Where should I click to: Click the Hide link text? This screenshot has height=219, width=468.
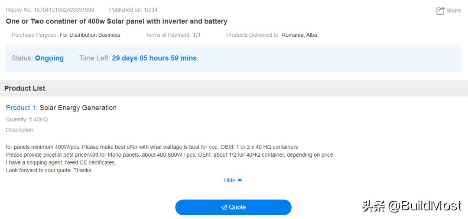[x=229, y=180]
